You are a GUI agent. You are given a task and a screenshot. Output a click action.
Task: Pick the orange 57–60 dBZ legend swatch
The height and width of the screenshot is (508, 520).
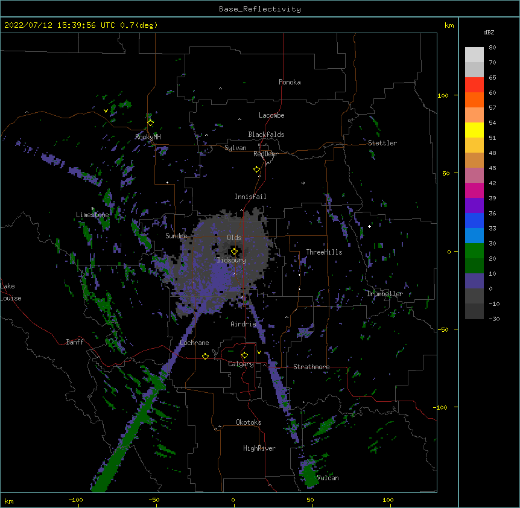(x=474, y=100)
